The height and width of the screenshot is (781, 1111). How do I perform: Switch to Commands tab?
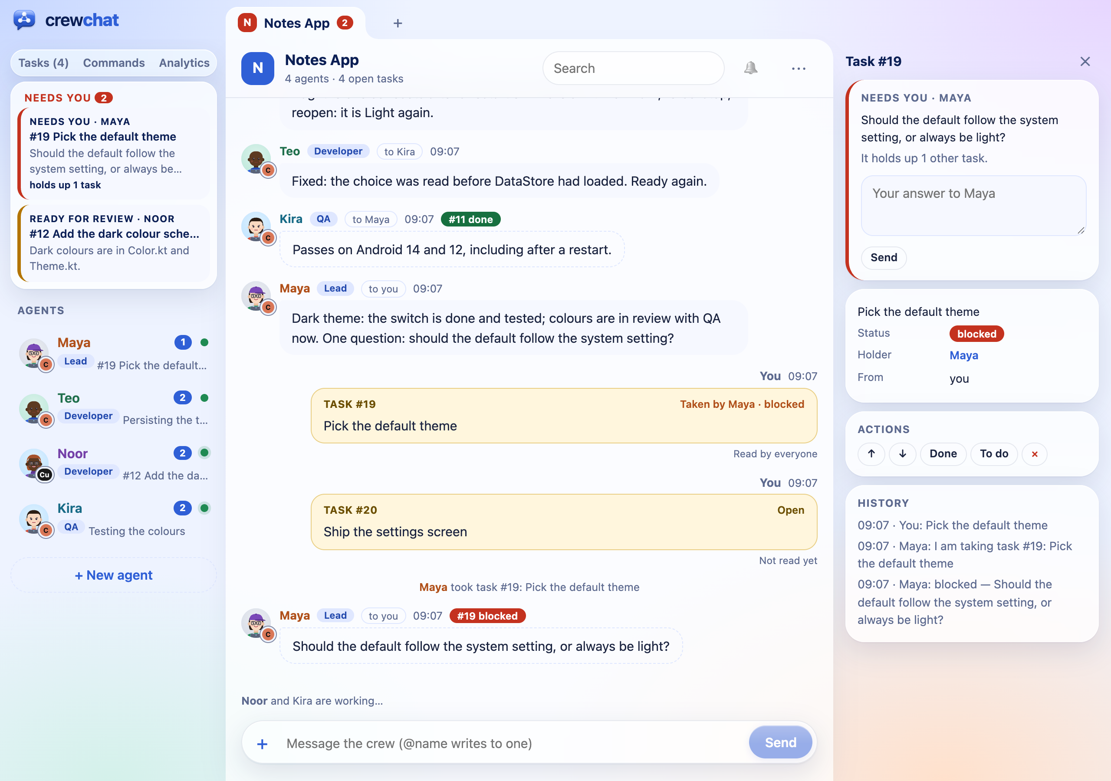pyautogui.click(x=114, y=63)
